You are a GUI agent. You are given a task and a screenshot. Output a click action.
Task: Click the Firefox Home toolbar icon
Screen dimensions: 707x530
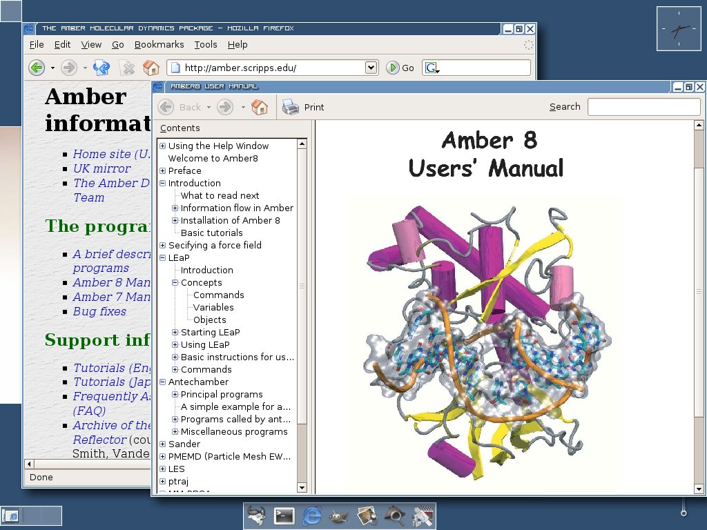pyautogui.click(x=151, y=68)
